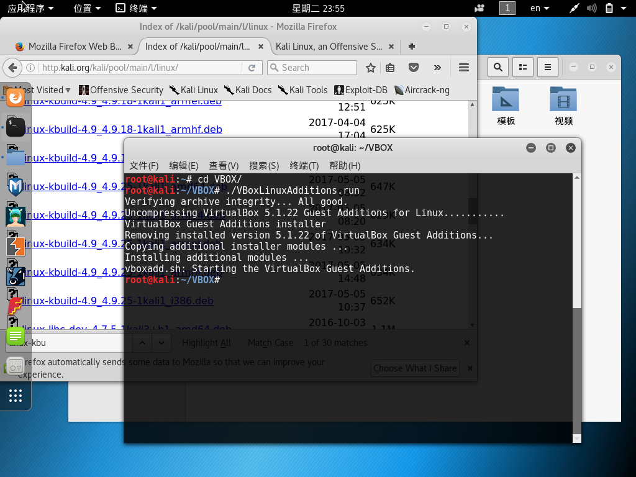The height and width of the screenshot is (477, 636).
Task: Open terminal 查看(V) menu
Action: click(224, 165)
